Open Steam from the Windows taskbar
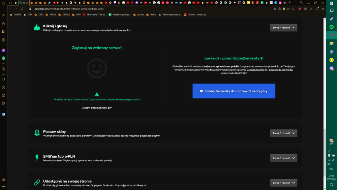The width and height of the screenshot is (337, 190). coord(331,19)
